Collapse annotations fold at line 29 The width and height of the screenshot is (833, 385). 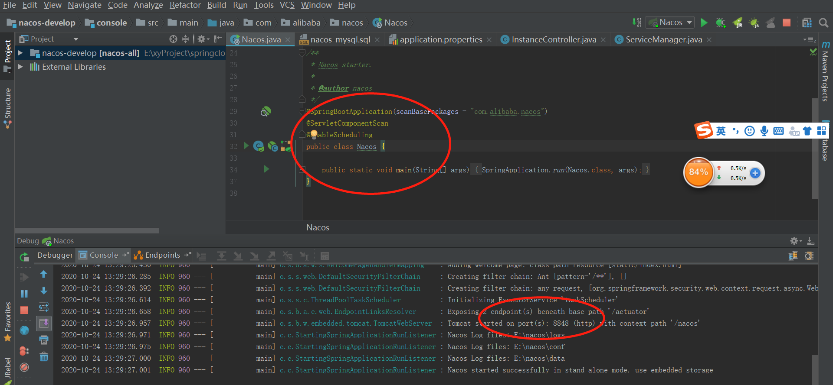point(302,111)
